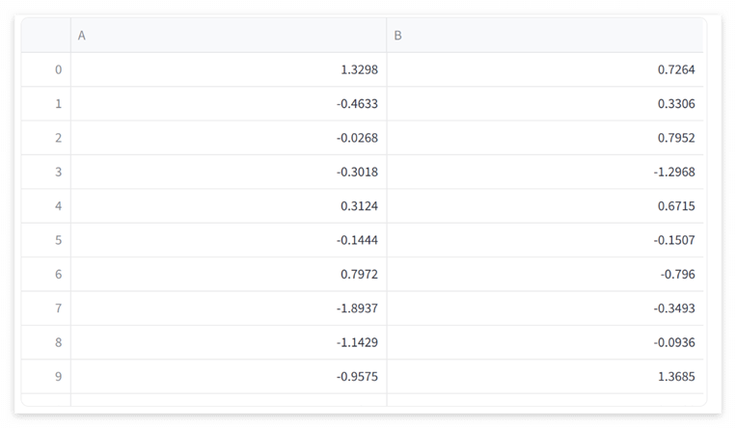Select row index 6

pos(46,274)
